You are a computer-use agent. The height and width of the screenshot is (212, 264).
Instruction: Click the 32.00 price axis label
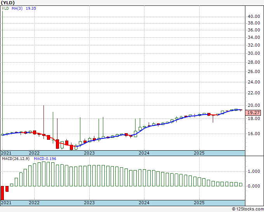(254, 45)
